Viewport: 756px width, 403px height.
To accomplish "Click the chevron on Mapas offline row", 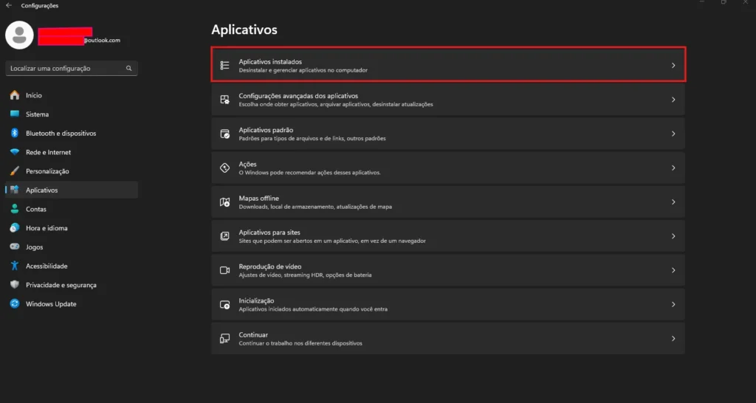I will click(x=673, y=202).
